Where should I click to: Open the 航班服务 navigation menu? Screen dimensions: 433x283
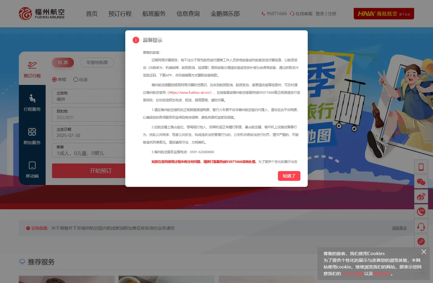point(154,14)
